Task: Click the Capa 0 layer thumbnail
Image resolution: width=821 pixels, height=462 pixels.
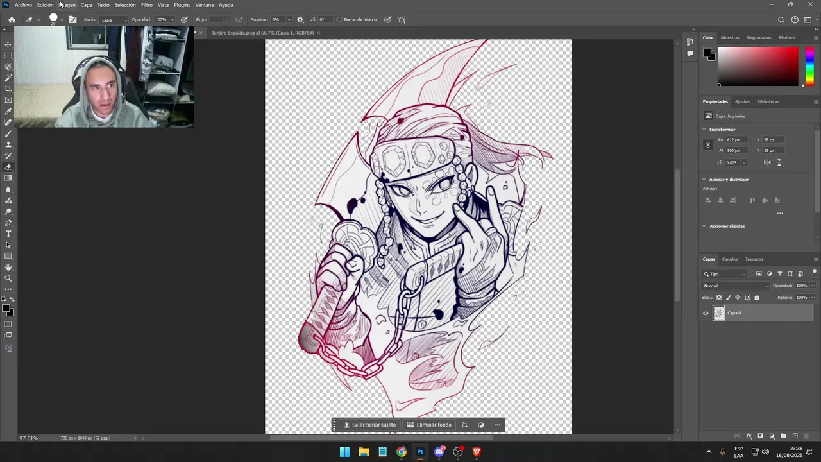Action: [718, 313]
